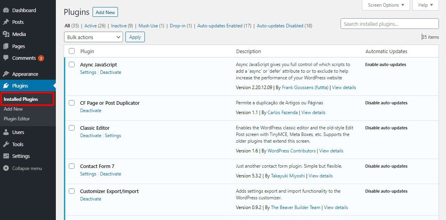Image resolution: width=446 pixels, height=220 pixels.
Task: Filter plugins by Drop-in (1)
Action: click(181, 26)
